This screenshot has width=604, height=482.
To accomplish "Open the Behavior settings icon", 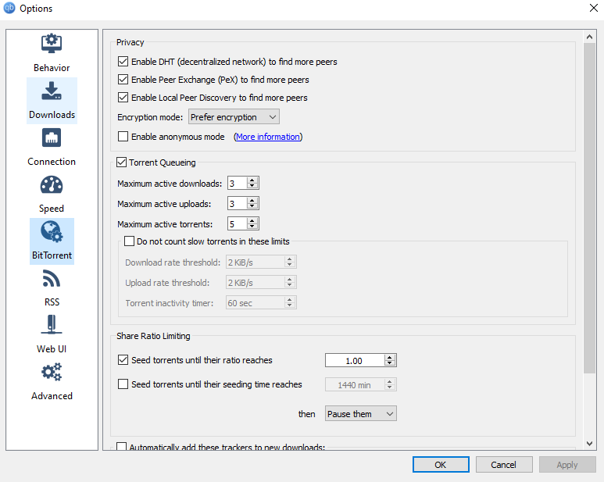I will coord(52,45).
